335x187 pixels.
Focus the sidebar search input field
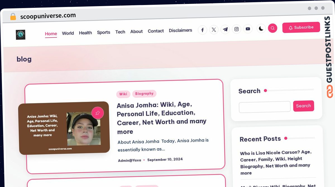tap(265, 107)
